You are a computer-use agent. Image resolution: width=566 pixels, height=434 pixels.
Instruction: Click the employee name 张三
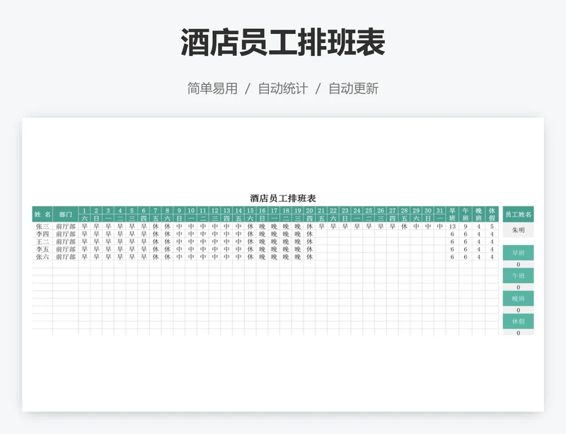[x=42, y=227]
